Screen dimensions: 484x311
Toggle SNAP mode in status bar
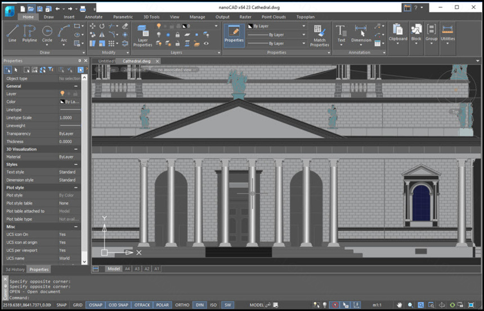coord(61,305)
